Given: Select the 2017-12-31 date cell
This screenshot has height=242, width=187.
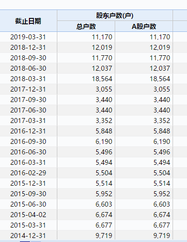Looking at the screenshot, I should (28, 89).
